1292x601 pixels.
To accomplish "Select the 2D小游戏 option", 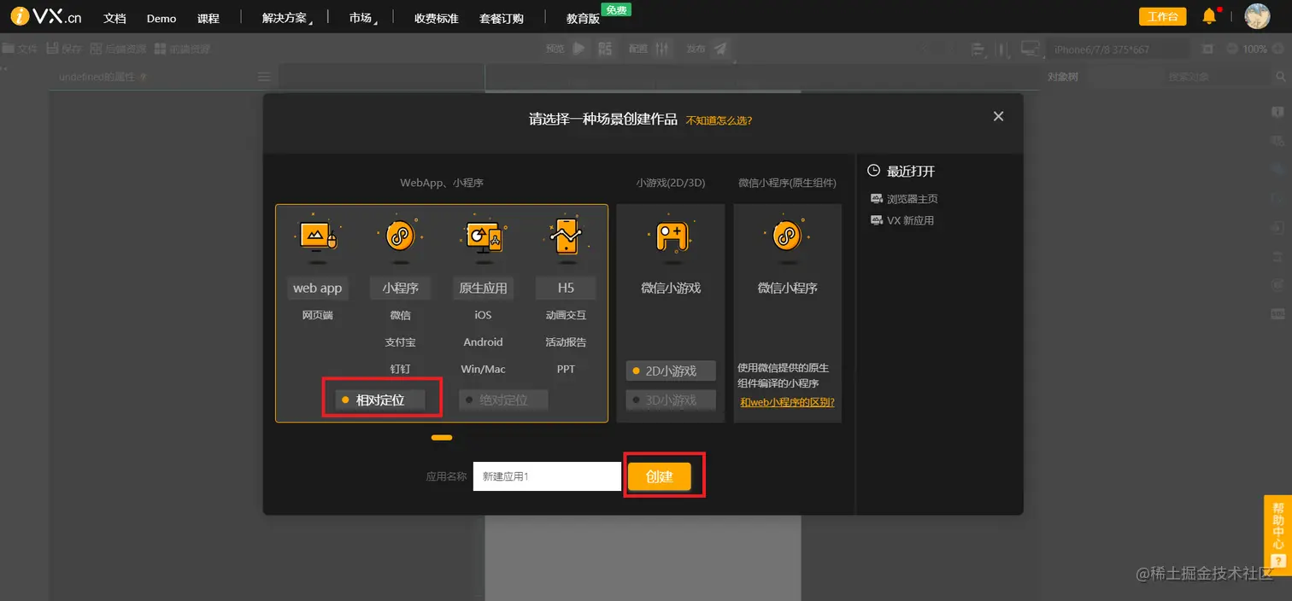I will 671,370.
